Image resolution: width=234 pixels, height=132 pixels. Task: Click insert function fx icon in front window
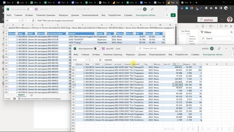click(x=100, y=60)
